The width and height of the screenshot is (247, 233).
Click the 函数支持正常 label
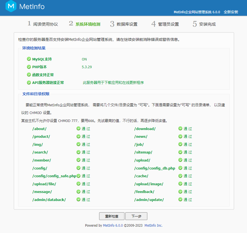[43, 75]
